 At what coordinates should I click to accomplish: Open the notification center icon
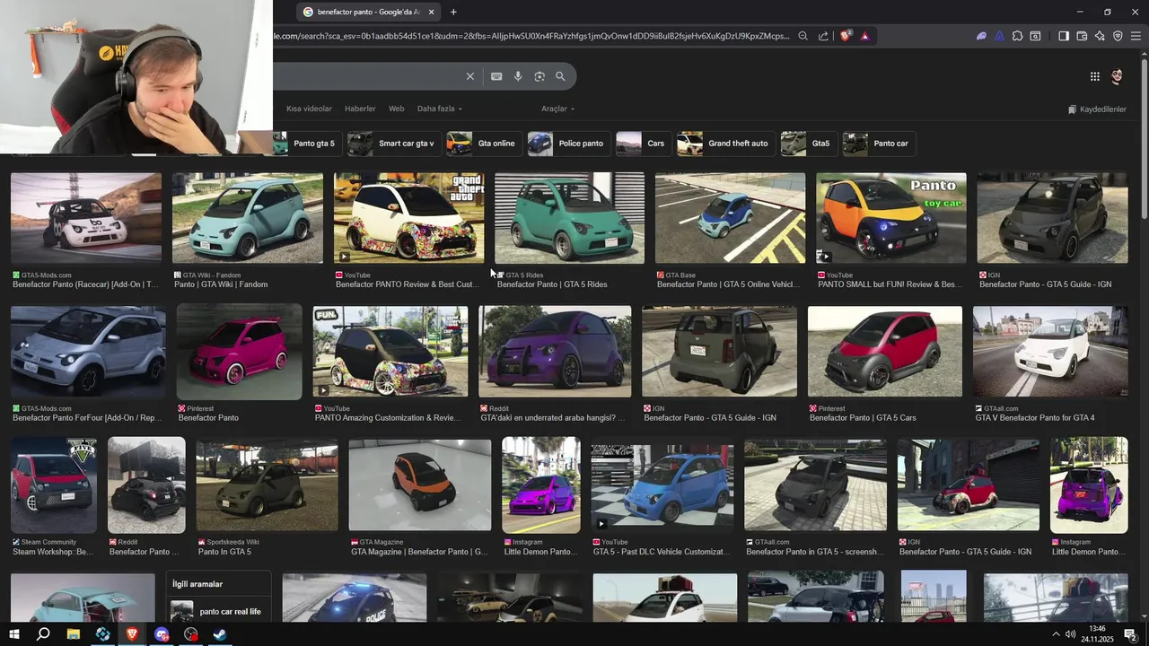pyautogui.click(x=1130, y=634)
